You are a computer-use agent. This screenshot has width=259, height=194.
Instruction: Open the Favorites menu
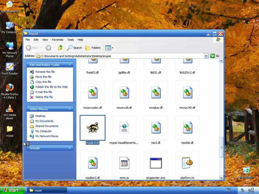58,40
